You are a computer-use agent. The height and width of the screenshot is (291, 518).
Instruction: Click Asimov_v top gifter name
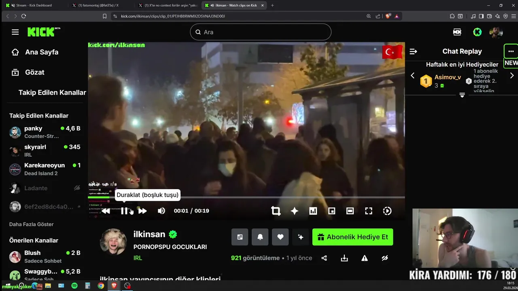(448, 77)
